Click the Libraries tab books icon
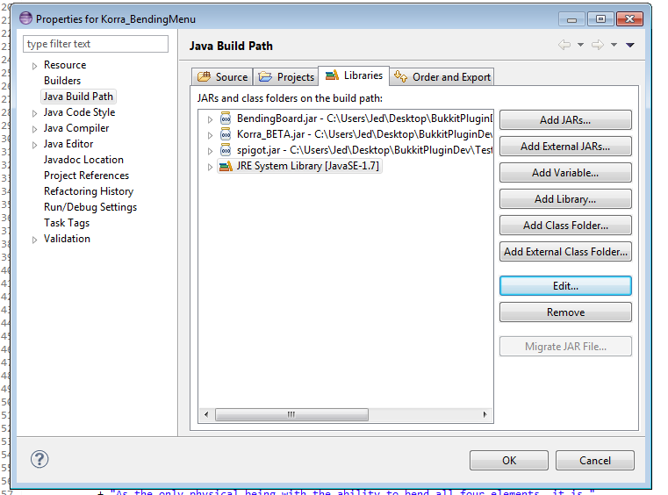 [x=332, y=75]
